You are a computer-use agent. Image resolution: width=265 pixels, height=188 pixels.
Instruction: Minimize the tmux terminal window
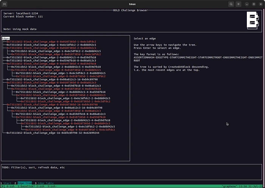coord(247,4)
